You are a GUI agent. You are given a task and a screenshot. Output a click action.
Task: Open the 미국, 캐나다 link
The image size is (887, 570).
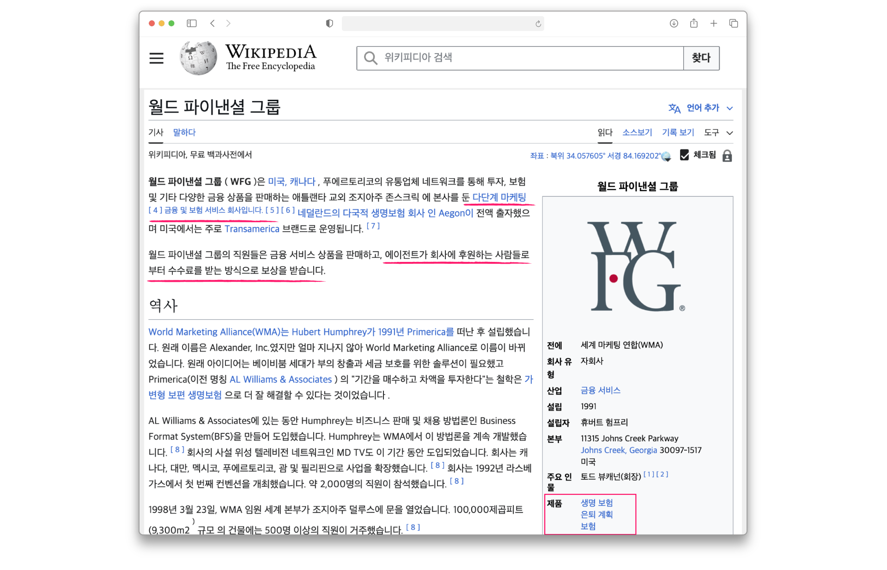pyautogui.click(x=292, y=182)
